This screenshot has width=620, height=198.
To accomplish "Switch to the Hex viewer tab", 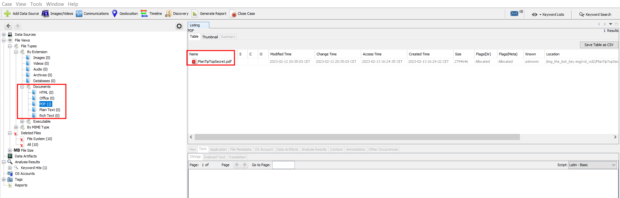I will pos(192,149).
